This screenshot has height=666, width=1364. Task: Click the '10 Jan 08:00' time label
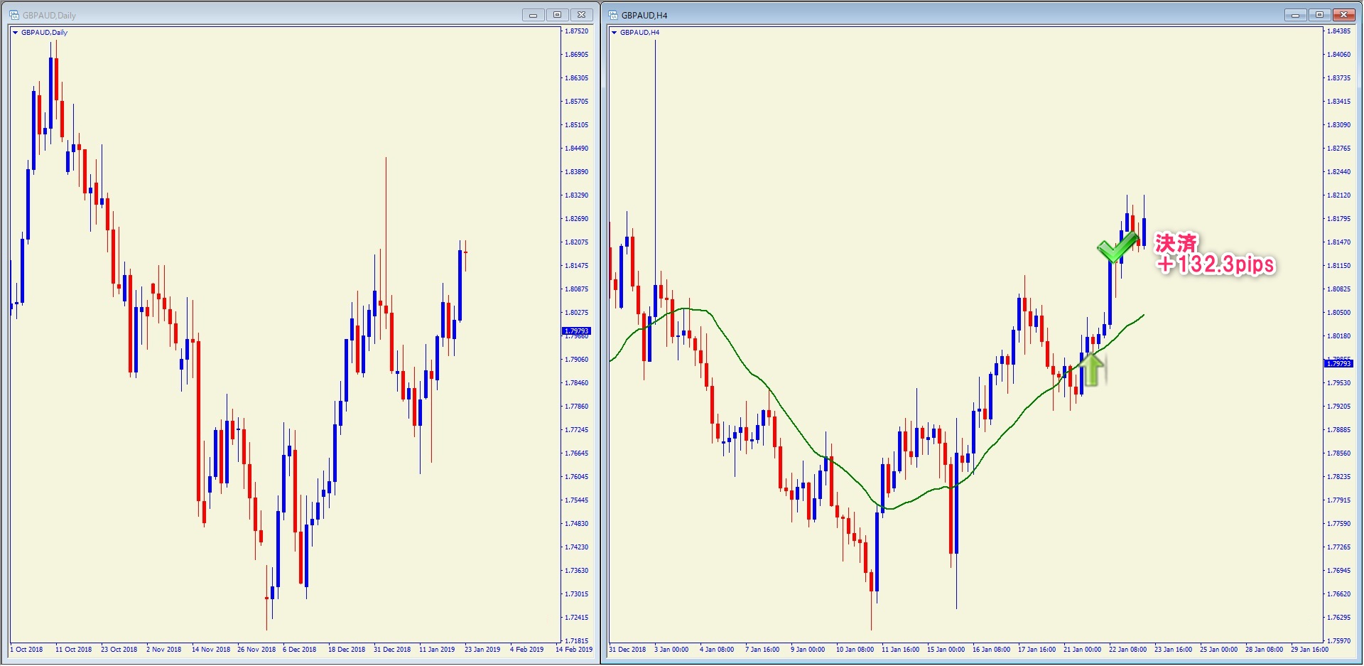pyautogui.click(x=855, y=650)
